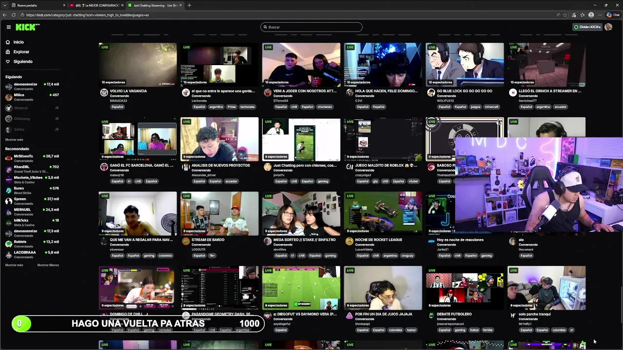The width and height of the screenshot is (623, 350).
Task: Click STREAM DE BARDO streamer avatar
Action: coord(185,242)
